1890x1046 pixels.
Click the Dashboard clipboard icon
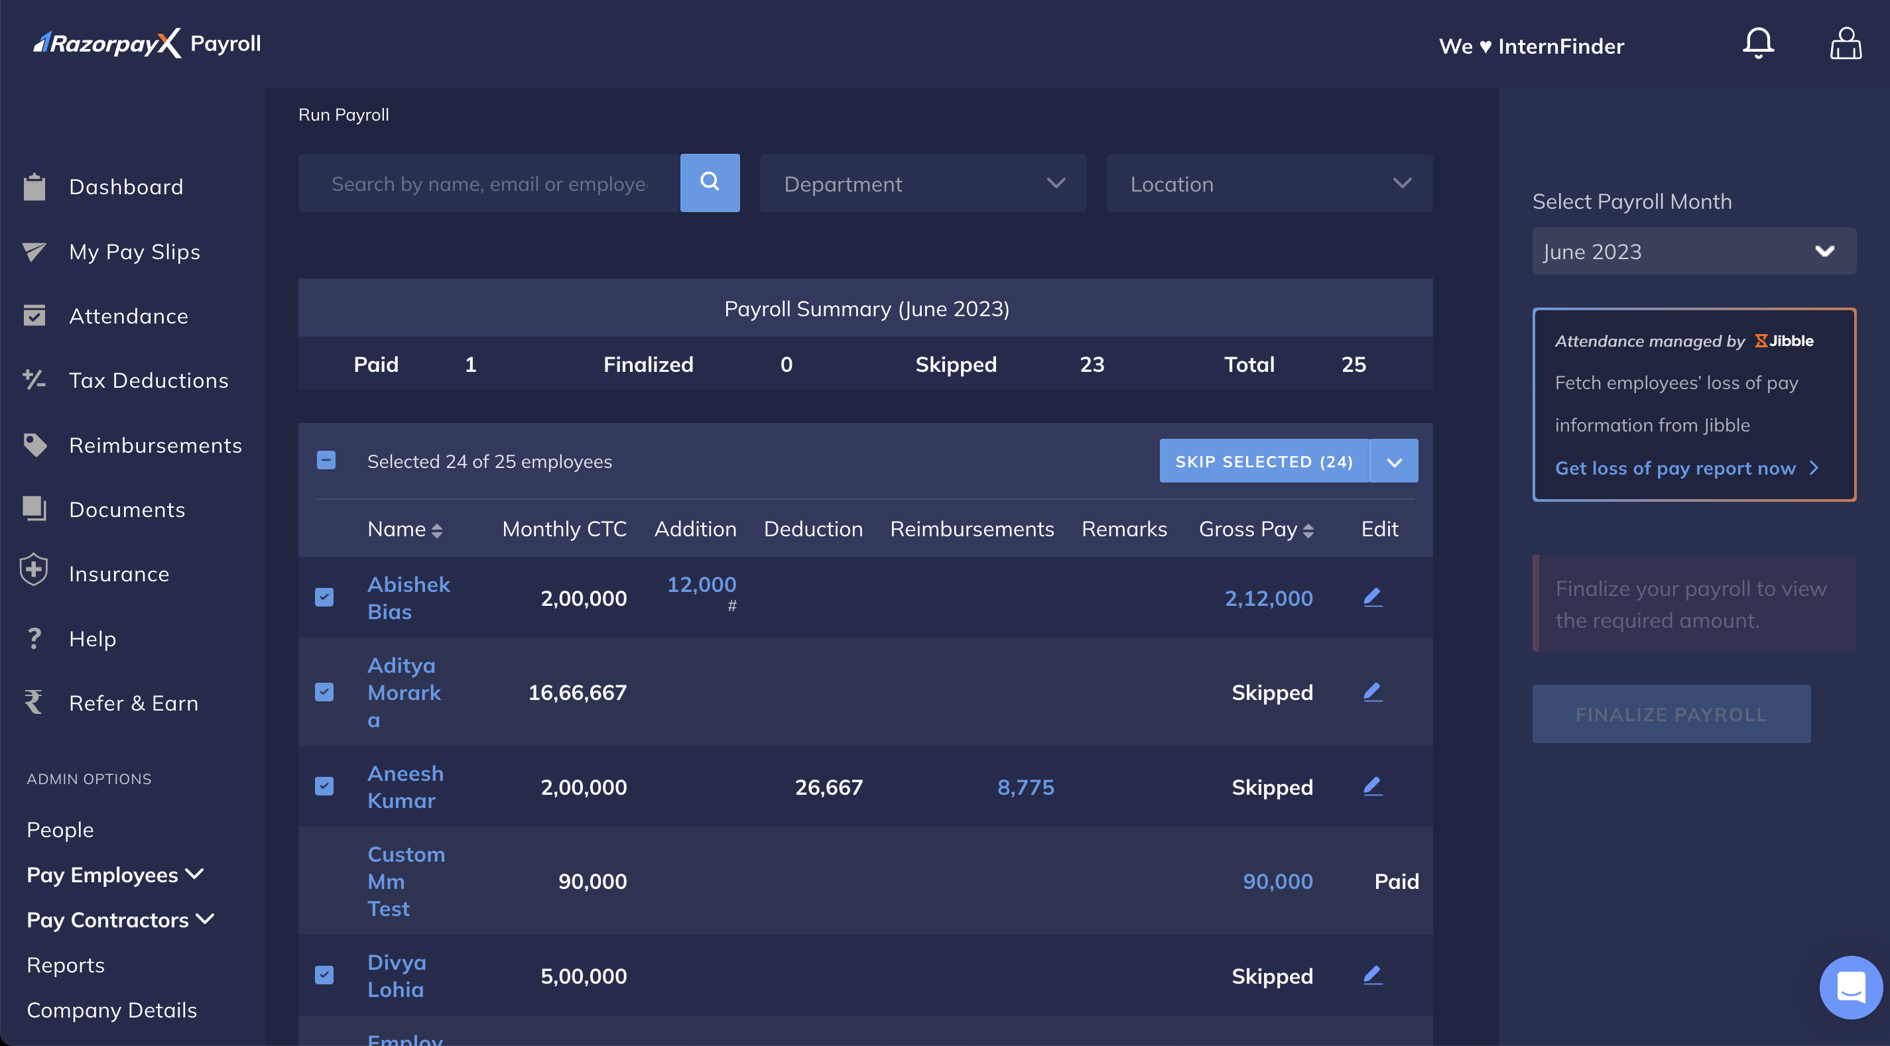34,186
